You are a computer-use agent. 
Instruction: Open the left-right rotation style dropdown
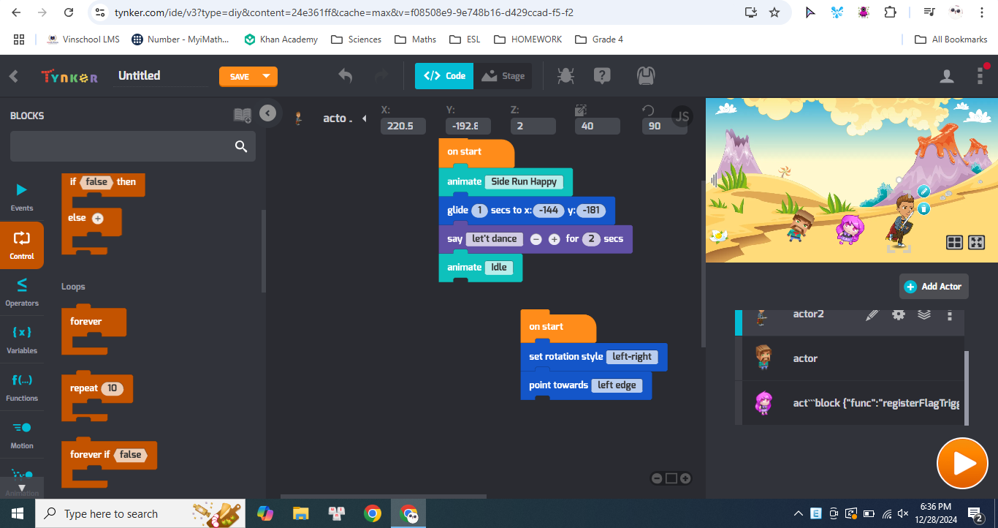[x=632, y=357]
